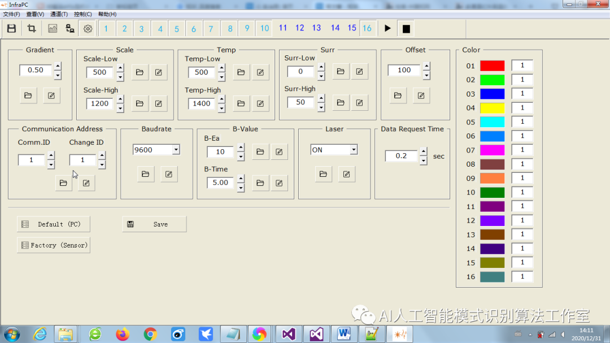Image resolution: width=610 pixels, height=343 pixels.
Task: Read Surr-Low with its folder icon
Action: pos(341,71)
